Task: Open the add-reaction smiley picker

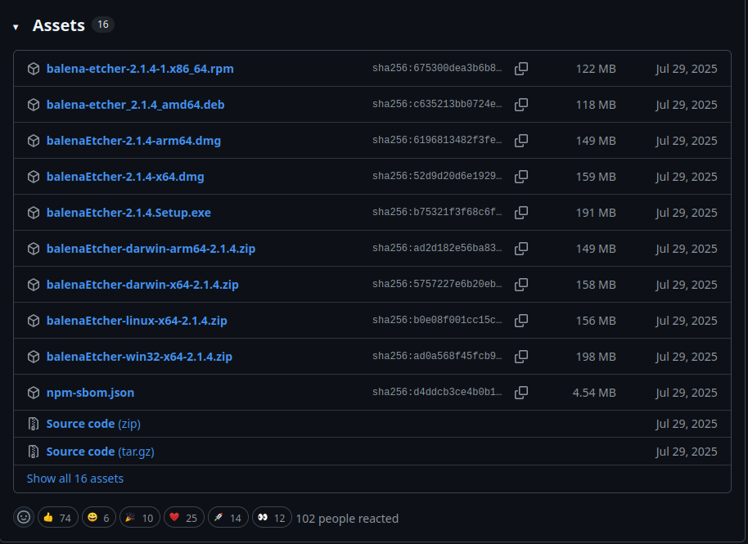Action: tap(21, 517)
